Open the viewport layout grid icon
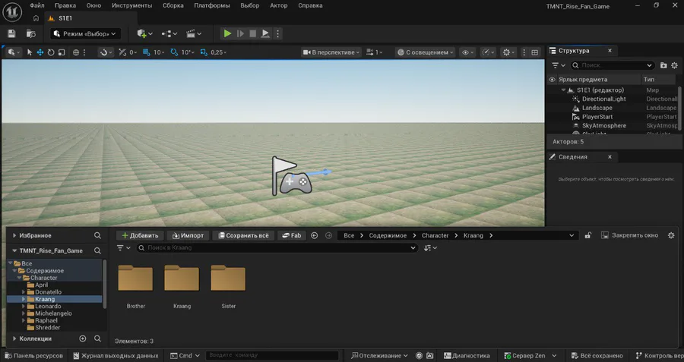 [535, 52]
